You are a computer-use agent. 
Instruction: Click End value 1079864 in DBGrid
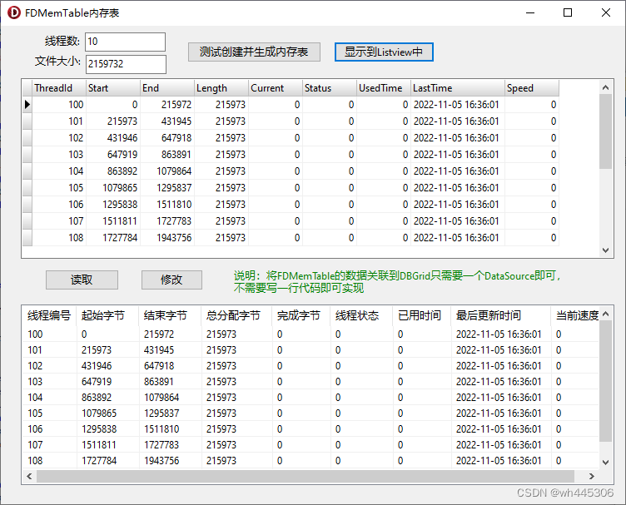(167, 171)
